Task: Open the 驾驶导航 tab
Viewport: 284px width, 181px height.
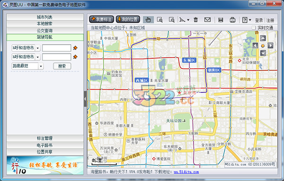Action: pyautogui.click(x=45, y=37)
